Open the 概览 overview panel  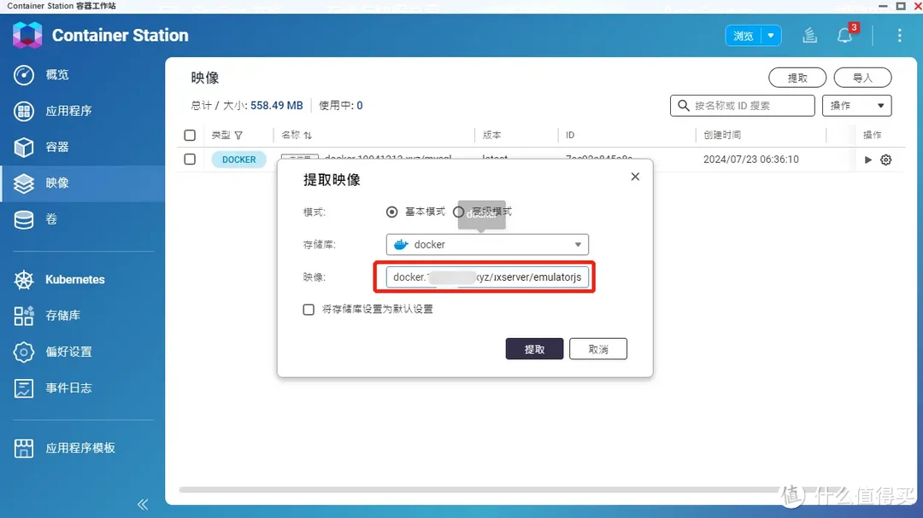[x=60, y=74]
